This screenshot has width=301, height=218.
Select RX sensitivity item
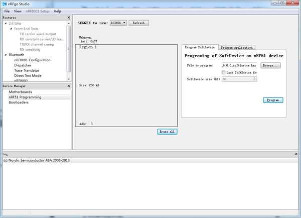pos(30,49)
